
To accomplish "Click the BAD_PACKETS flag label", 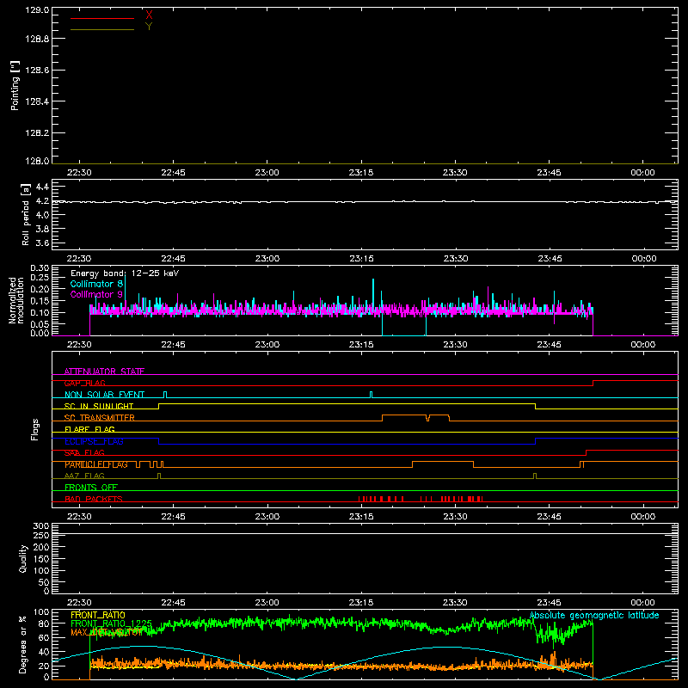I will [x=94, y=499].
